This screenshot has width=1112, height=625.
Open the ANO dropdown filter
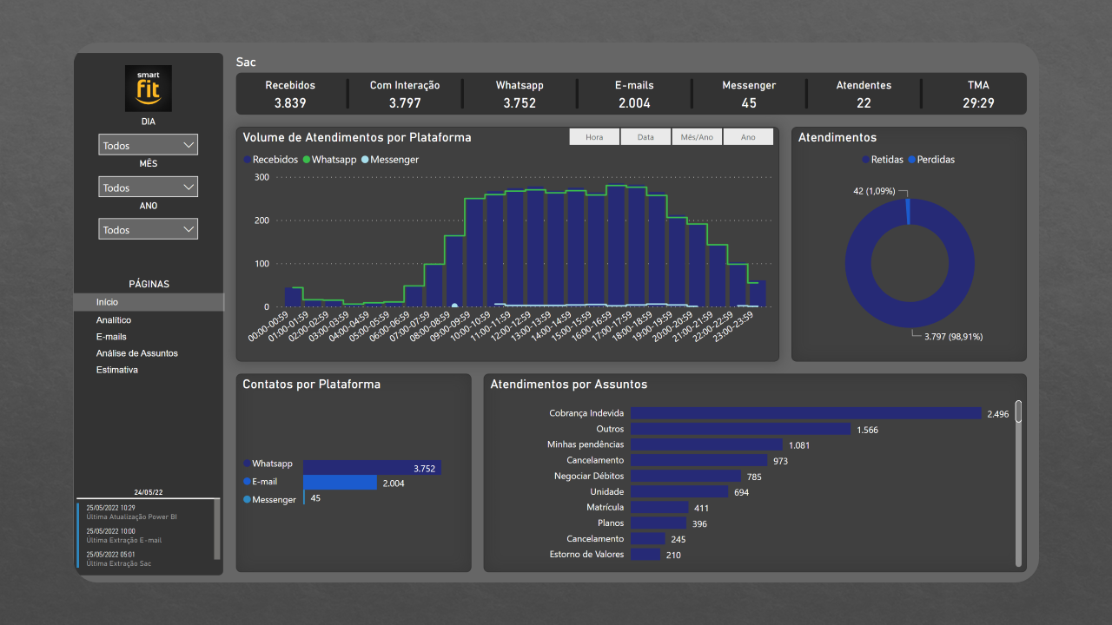(x=149, y=229)
